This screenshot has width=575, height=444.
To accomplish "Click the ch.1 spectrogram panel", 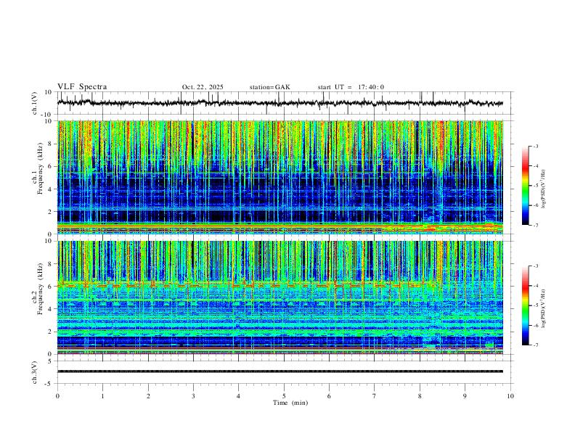I will tap(280, 177).
